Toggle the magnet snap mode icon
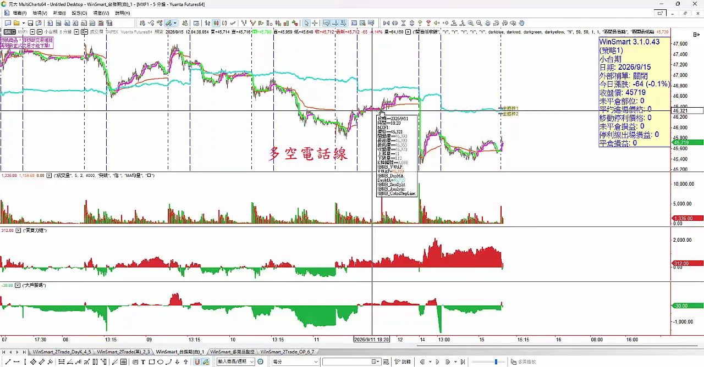Image resolution: width=704 pixels, height=367 pixels. [x=197, y=362]
